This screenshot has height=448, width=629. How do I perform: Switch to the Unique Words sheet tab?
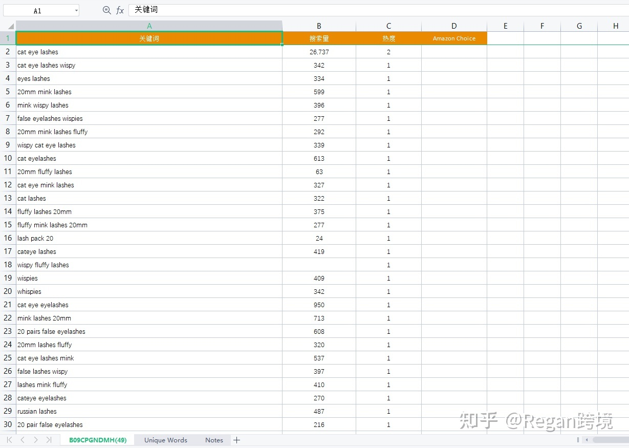click(x=165, y=440)
